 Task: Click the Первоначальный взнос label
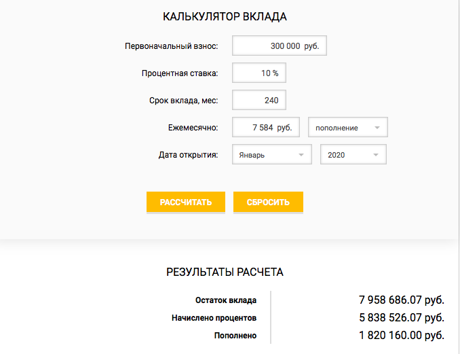click(x=172, y=46)
